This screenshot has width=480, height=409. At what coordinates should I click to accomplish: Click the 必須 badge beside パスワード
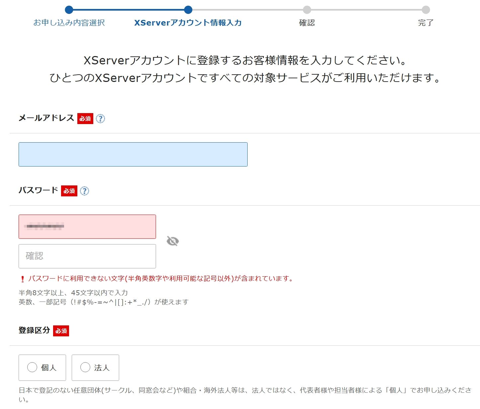(69, 191)
